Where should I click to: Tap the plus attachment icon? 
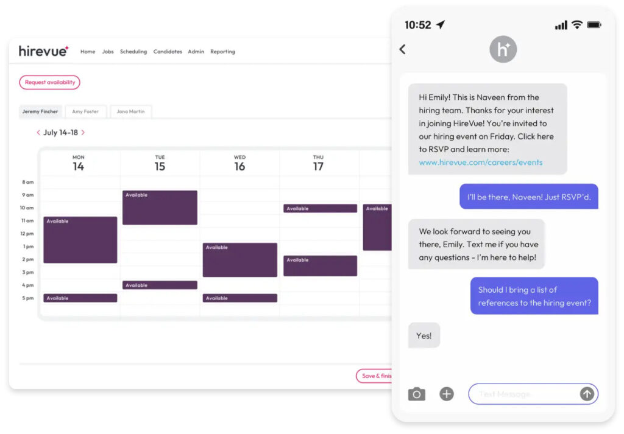(447, 394)
